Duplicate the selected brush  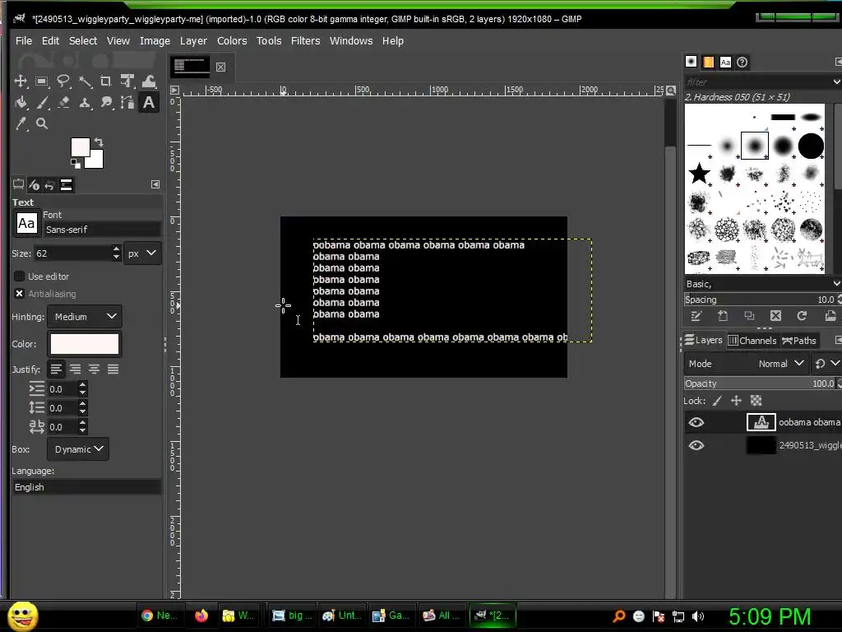tap(749, 316)
